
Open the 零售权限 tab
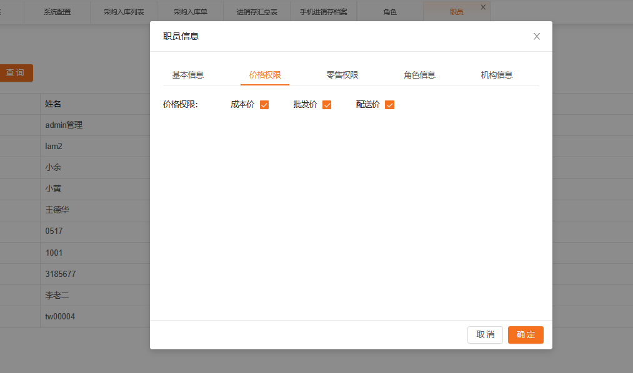click(x=342, y=75)
